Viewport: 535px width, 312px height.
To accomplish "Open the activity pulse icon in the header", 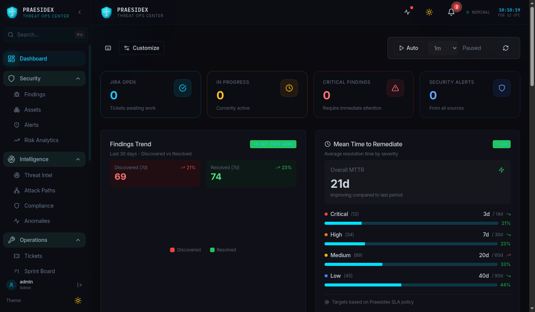I will pyautogui.click(x=407, y=12).
